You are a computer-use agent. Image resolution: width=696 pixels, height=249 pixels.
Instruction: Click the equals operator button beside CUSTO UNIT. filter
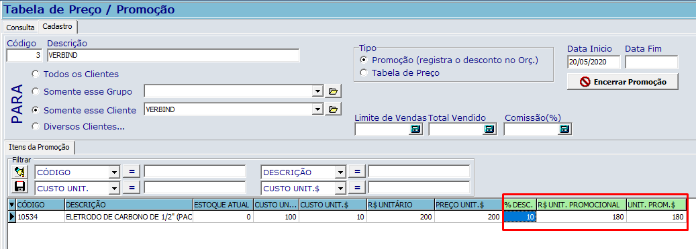tap(132, 188)
